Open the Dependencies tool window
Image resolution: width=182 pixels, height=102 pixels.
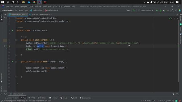coord(85,98)
